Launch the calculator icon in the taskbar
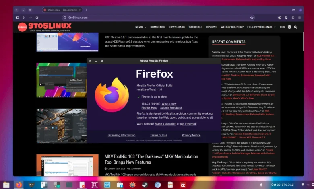 (x=57, y=185)
